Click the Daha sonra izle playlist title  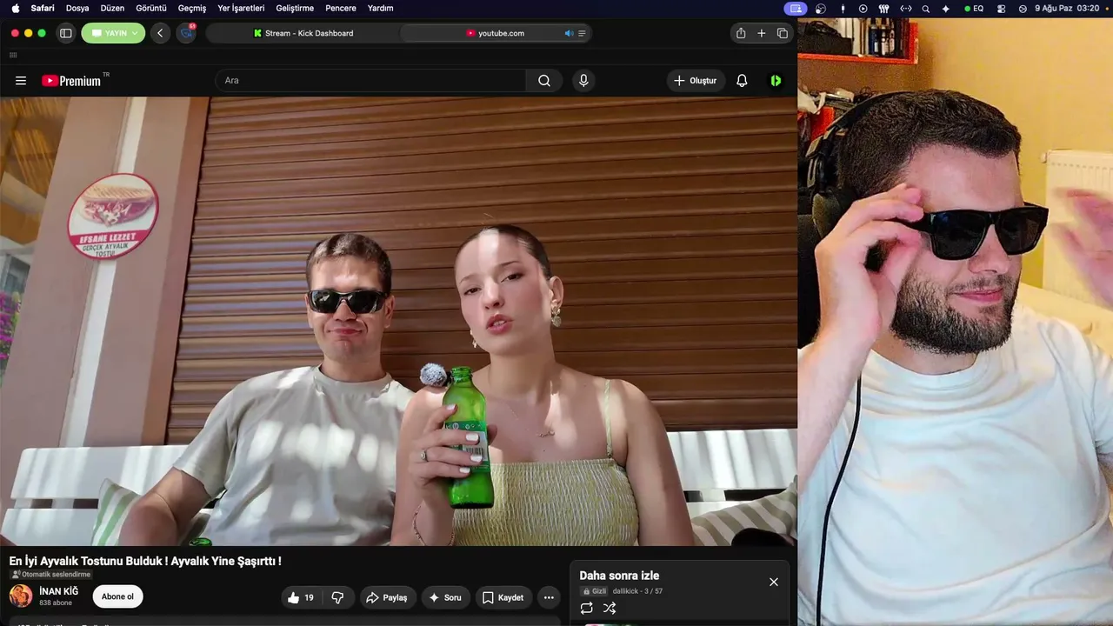(x=619, y=576)
